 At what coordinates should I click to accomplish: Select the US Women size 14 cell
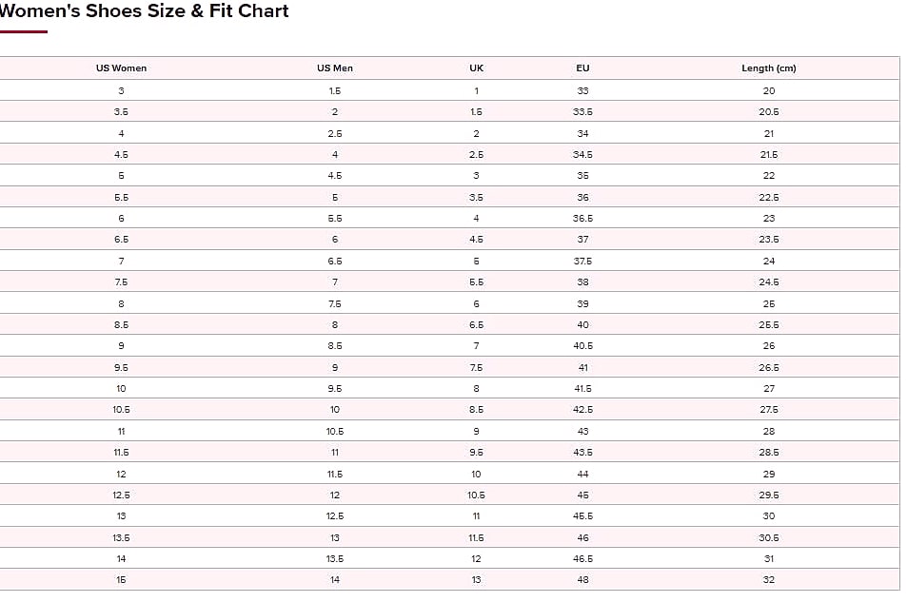pos(121,558)
